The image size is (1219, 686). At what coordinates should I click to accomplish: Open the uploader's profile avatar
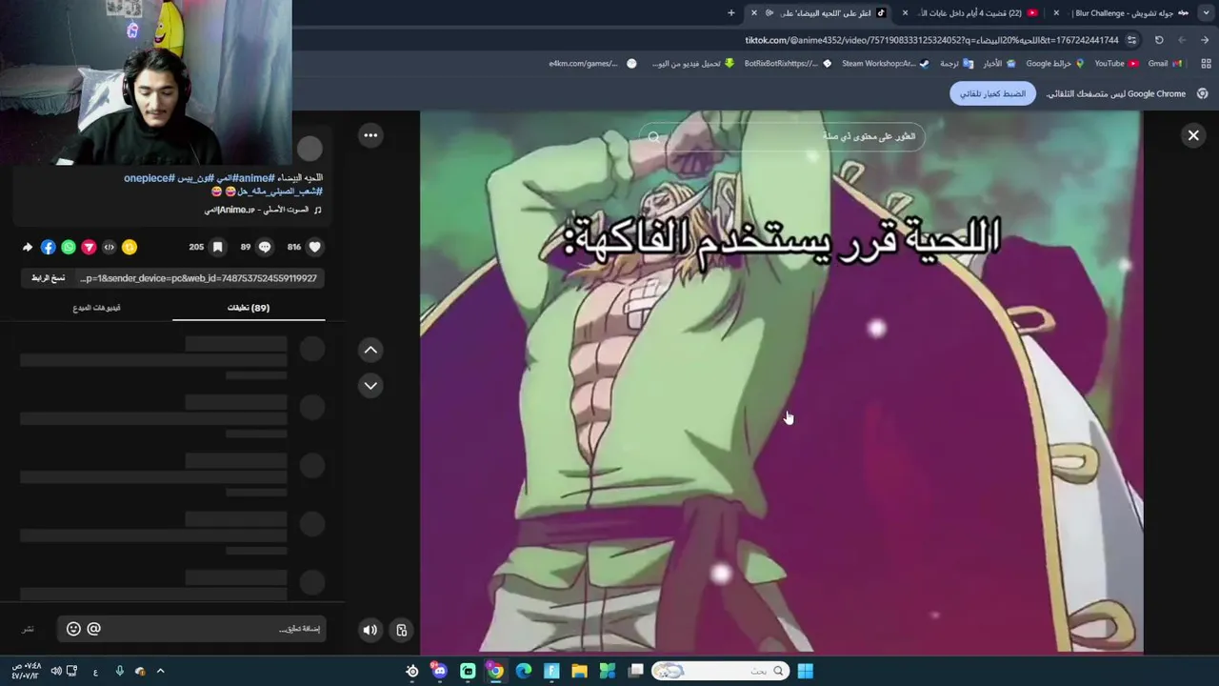pos(310,148)
